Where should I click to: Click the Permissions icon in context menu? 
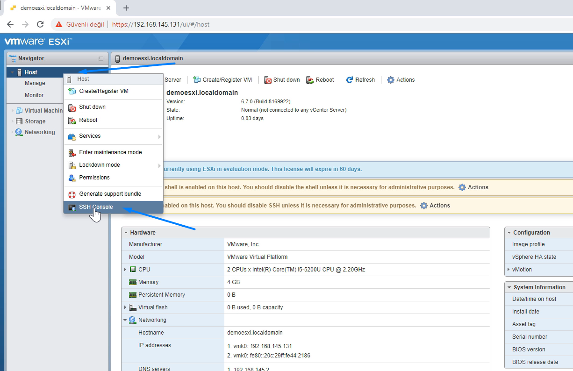point(72,178)
